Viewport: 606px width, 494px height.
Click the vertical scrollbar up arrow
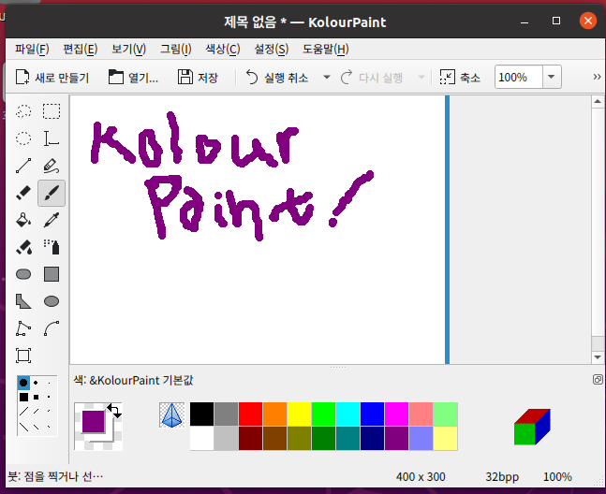click(598, 102)
